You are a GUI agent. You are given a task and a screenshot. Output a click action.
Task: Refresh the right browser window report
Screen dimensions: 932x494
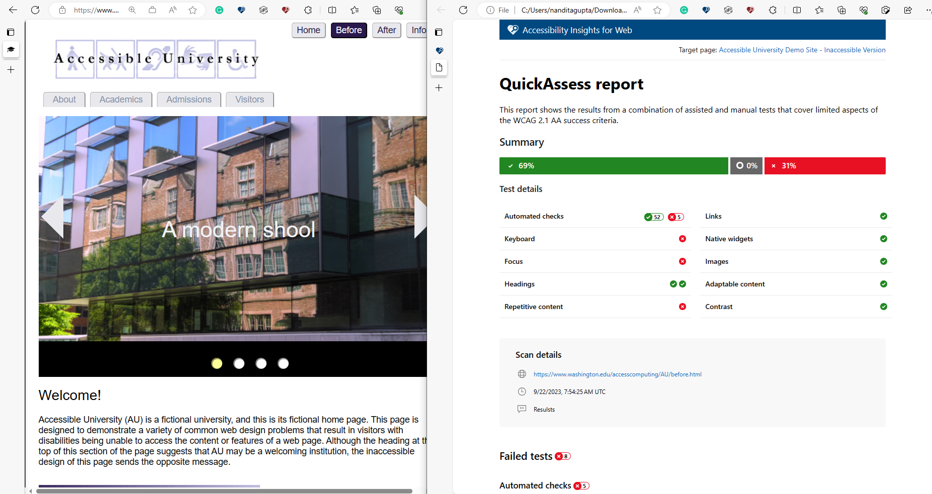pyautogui.click(x=463, y=10)
